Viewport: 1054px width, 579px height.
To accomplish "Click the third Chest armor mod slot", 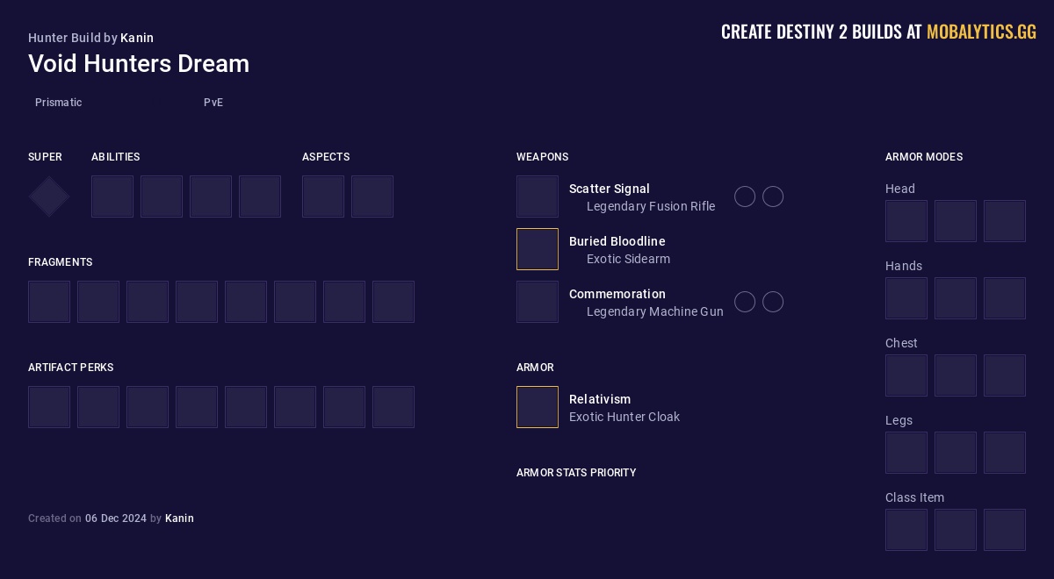I will pos(1005,375).
